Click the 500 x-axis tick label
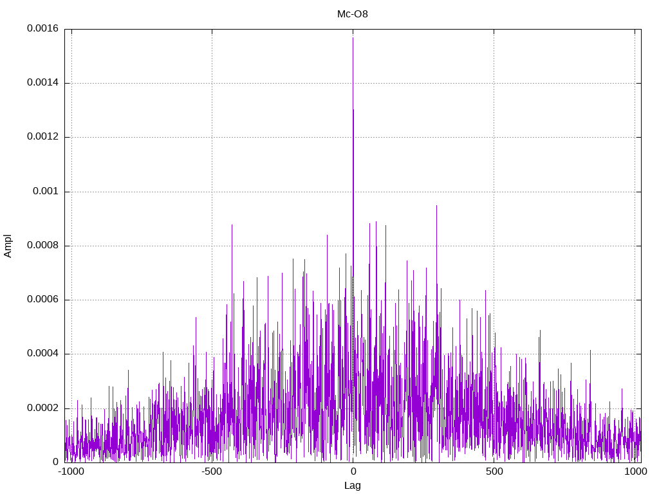 (x=494, y=471)
